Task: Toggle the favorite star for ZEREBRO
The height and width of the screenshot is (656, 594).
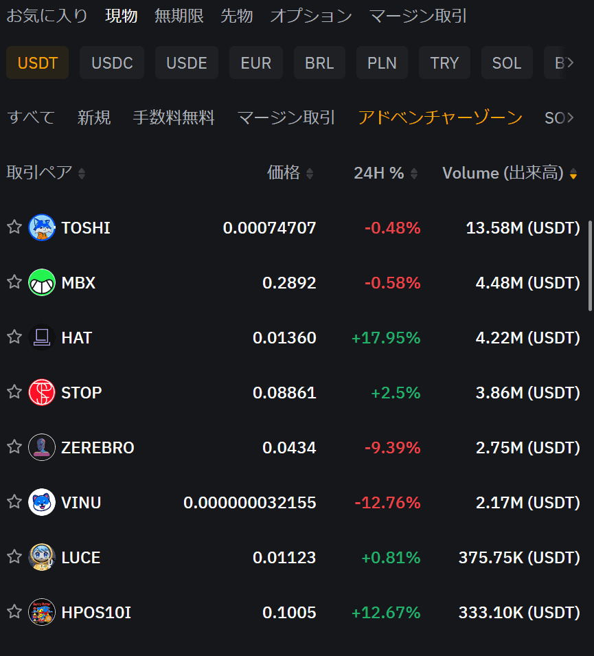Action: (14, 447)
